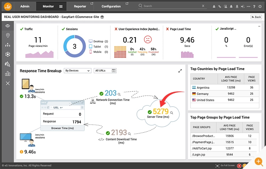Image resolution: width=266 pixels, height=169 pixels.
Task: Magnify Network Connection Time 203 value
Action: click(x=119, y=94)
